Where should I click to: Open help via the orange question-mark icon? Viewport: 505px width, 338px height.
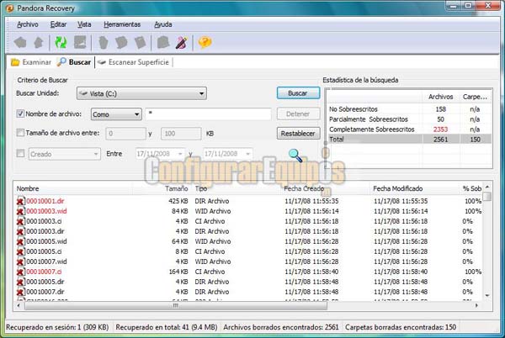pyautogui.click(x=205, y=42)
